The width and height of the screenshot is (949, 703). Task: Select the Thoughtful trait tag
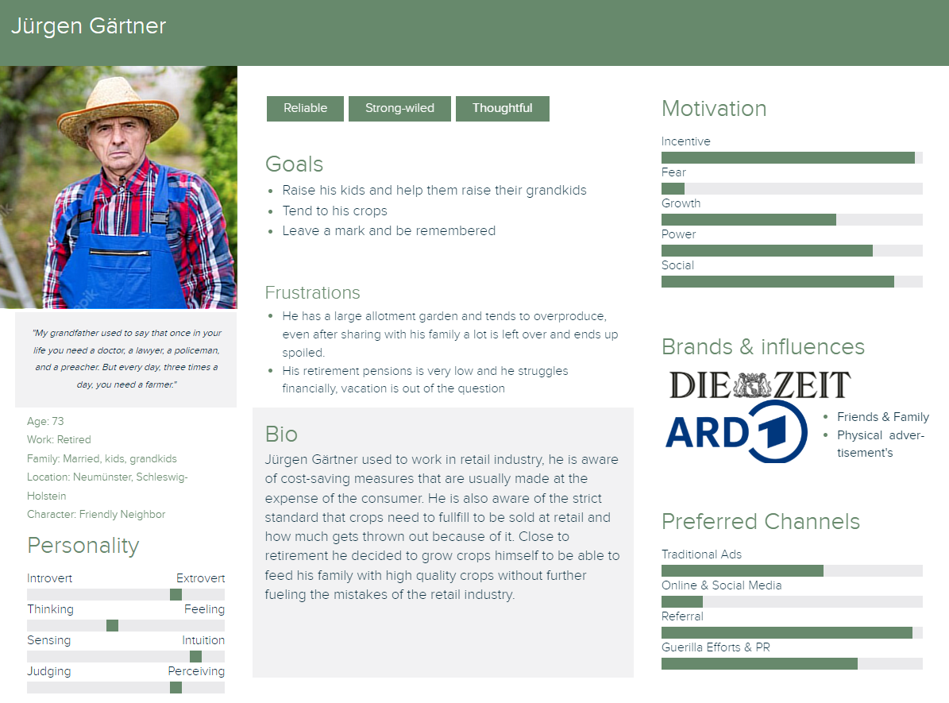pos(503,108)
